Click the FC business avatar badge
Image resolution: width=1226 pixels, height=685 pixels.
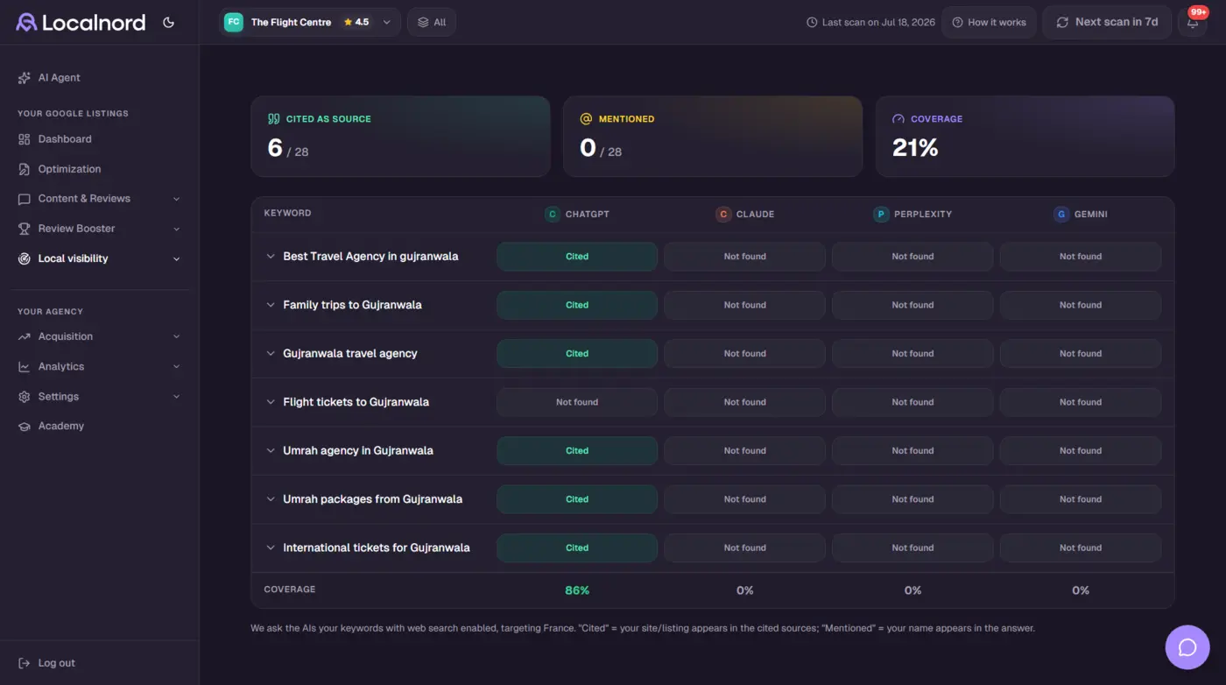pos(234,22)
